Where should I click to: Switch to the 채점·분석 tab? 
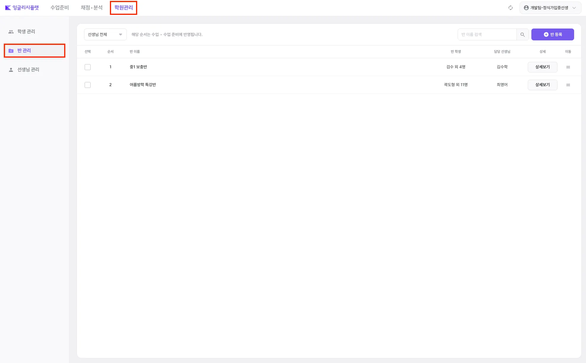(91, 8)
